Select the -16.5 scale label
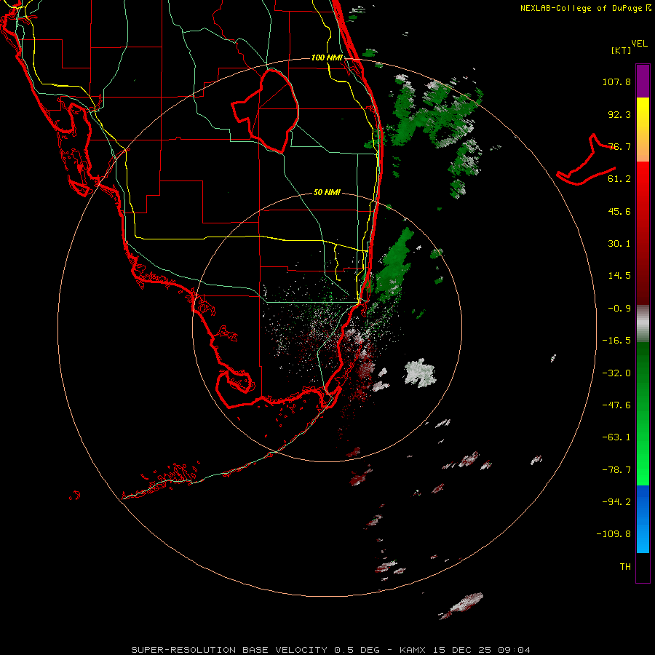Screen dimensions: 655x655 pos(616,341)
